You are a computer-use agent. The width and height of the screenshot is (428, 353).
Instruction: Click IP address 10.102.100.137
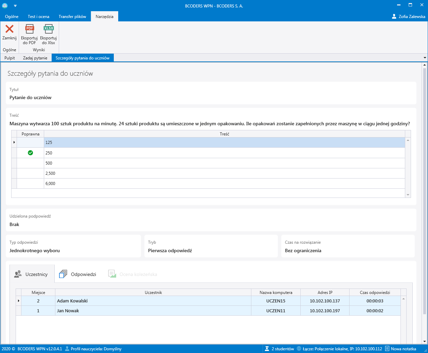coord(325,301)
